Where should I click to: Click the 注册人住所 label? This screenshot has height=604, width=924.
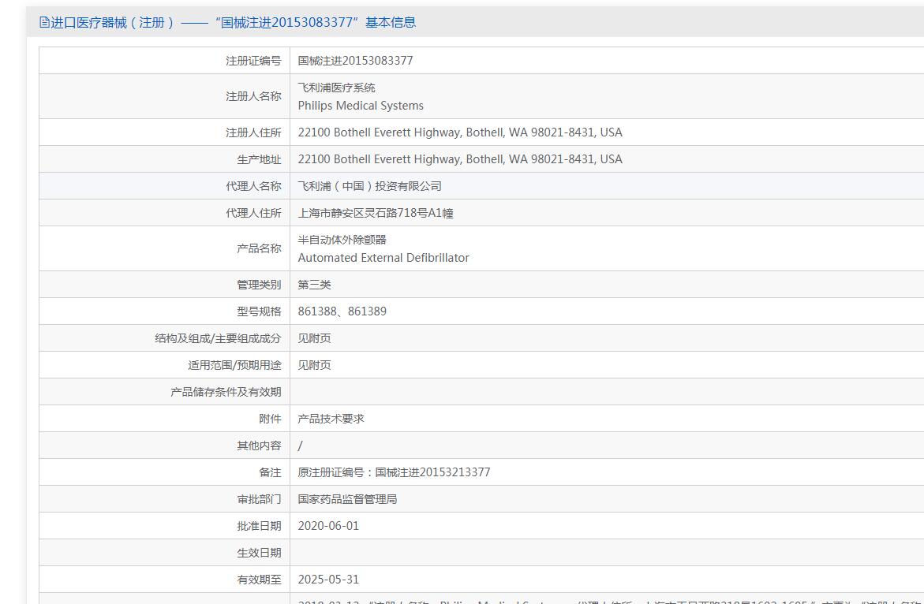pyautogui.click(x=253, y=132)
